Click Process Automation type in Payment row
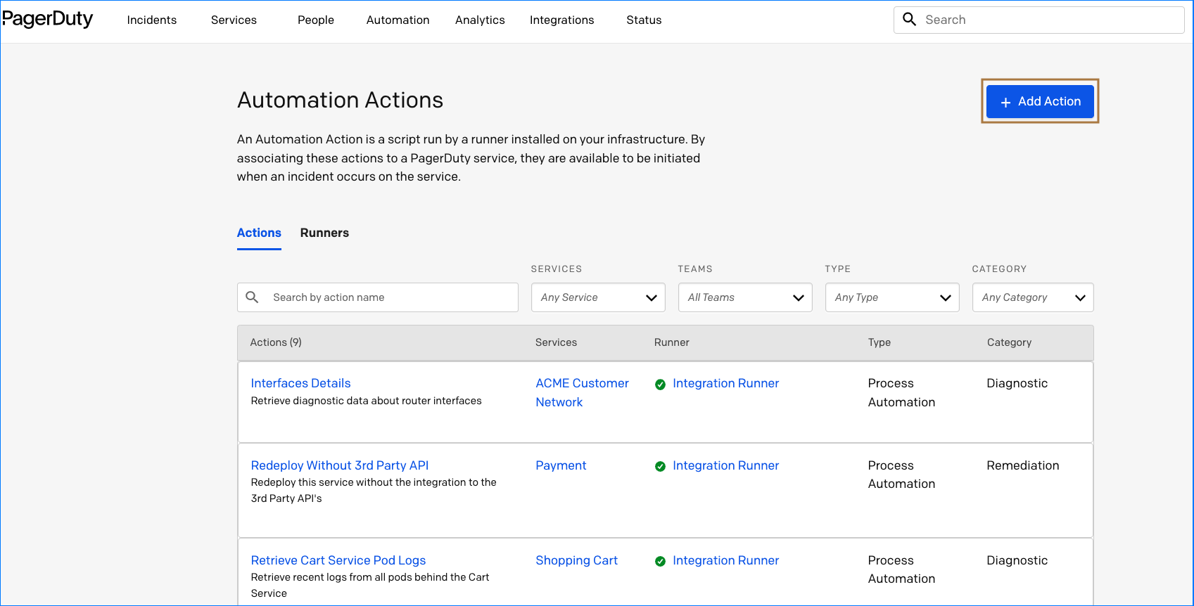1194x606 pixels. [901, 475]
